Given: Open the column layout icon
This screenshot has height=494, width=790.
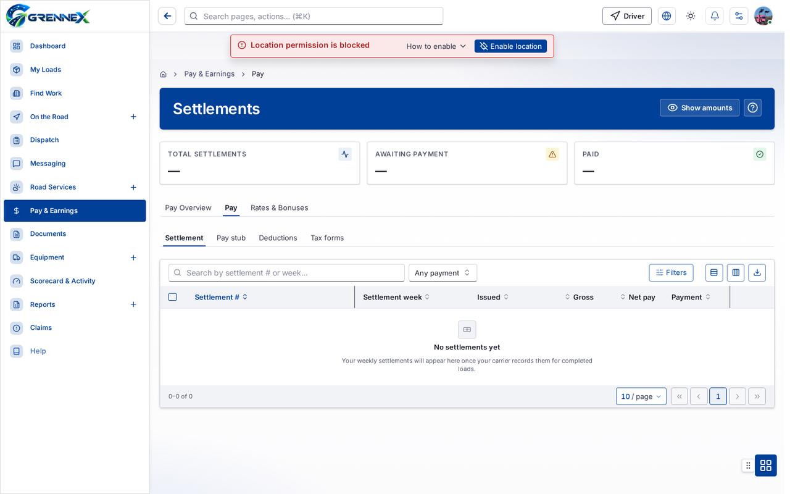Looking at the screenshot, I should 736,272.
